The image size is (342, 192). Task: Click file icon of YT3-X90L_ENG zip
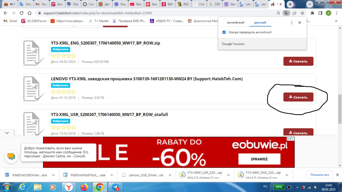33,53
